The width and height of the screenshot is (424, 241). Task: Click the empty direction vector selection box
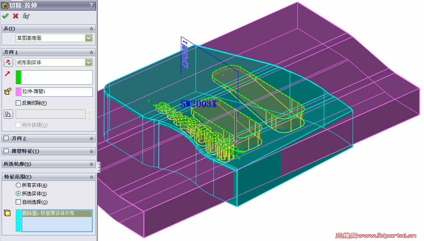coord(57,77)
